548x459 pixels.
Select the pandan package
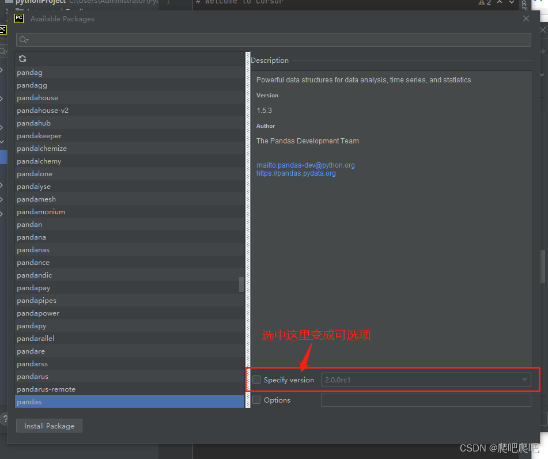coord(130,224)
